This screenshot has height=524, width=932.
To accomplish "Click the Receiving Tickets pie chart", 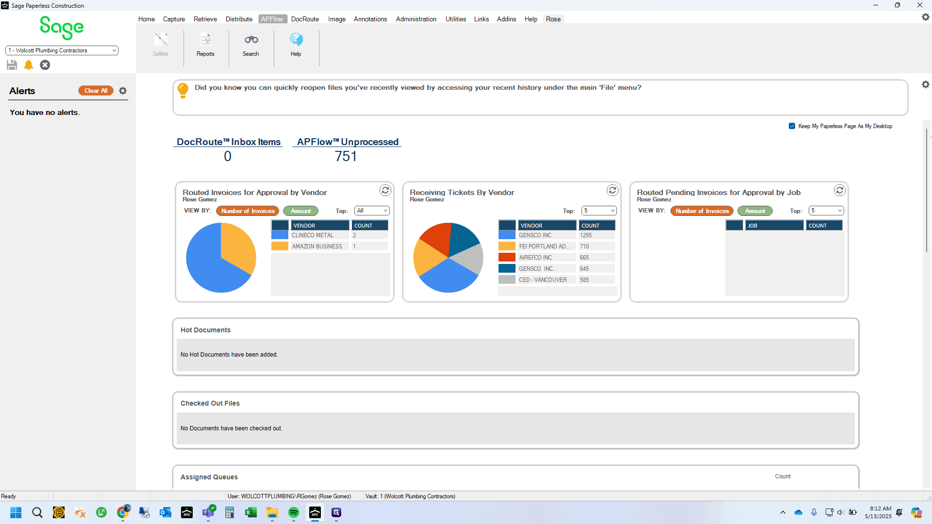I will click(x=449, y=258).
